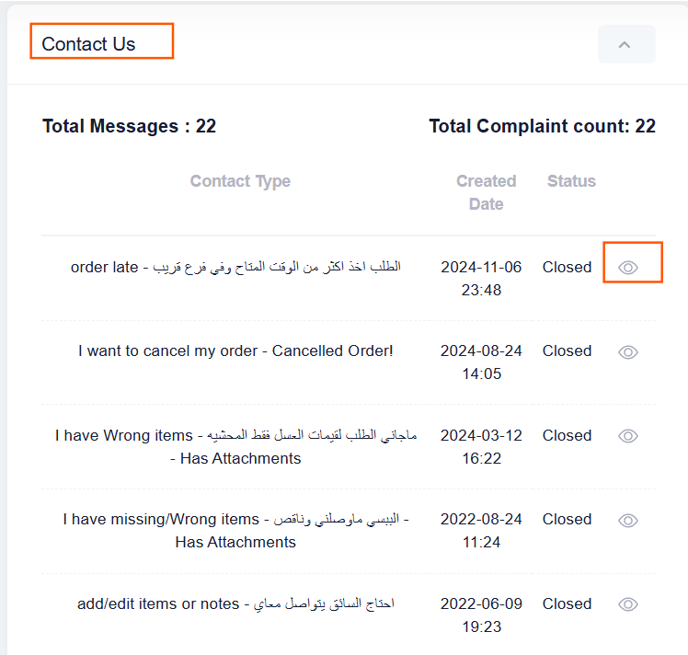Open eye icon for add/edit items or notes
688x655 pixels.
pyautogui.click(x=628, y=604)
